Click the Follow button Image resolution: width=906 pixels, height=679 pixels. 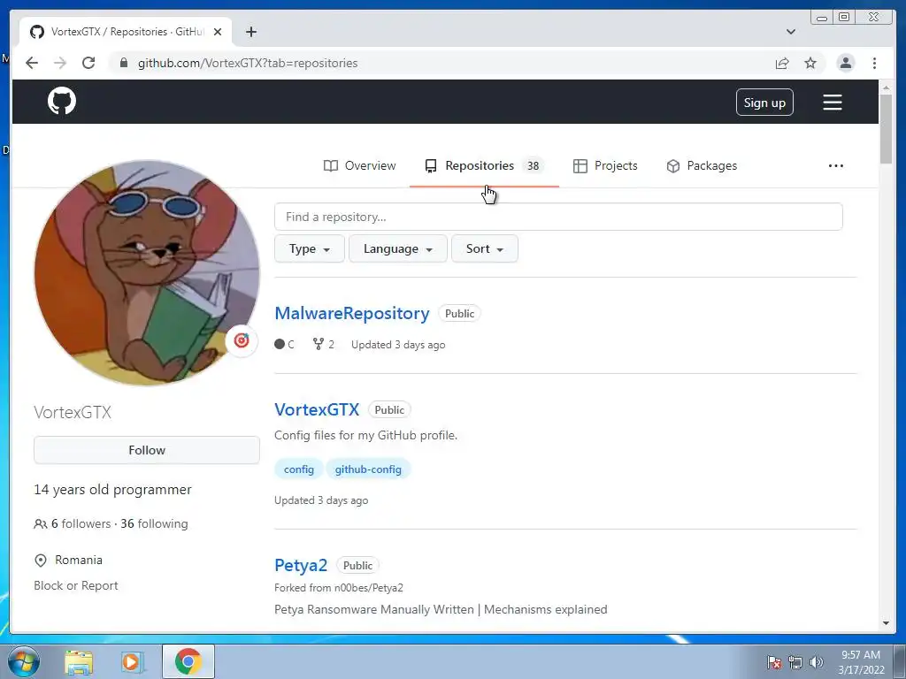click(147, 450)
